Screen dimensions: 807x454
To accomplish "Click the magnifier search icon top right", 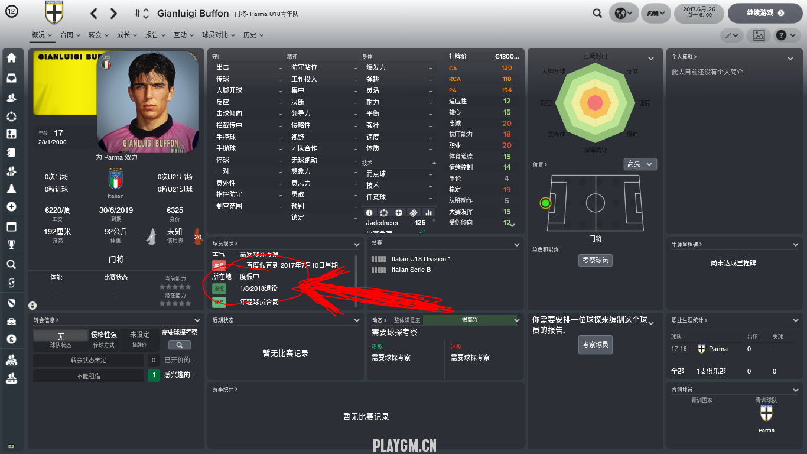I will coord(597,13).
